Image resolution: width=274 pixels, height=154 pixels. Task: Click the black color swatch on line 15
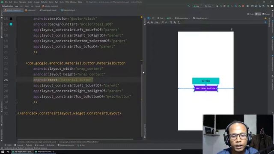tap(11, 19)
